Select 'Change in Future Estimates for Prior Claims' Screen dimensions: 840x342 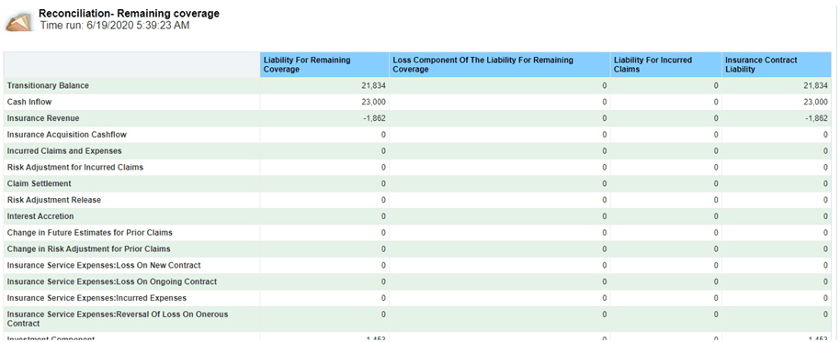[x=89, y=233]
